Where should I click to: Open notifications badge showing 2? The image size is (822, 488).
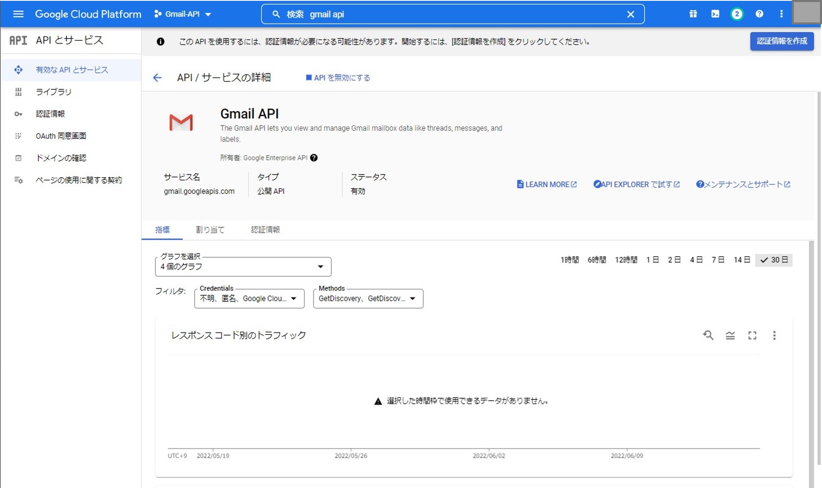click(737, 14)
